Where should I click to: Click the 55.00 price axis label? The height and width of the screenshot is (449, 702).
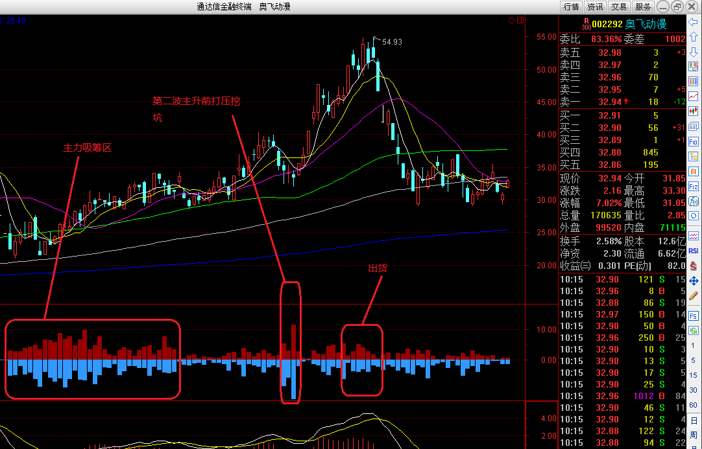(547, 37)
